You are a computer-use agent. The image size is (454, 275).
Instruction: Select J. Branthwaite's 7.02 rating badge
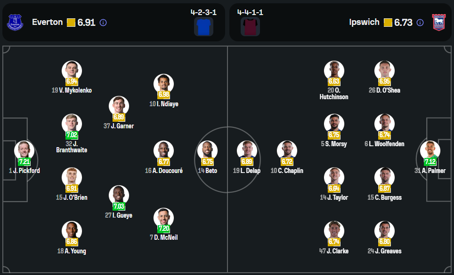point(72,135)
